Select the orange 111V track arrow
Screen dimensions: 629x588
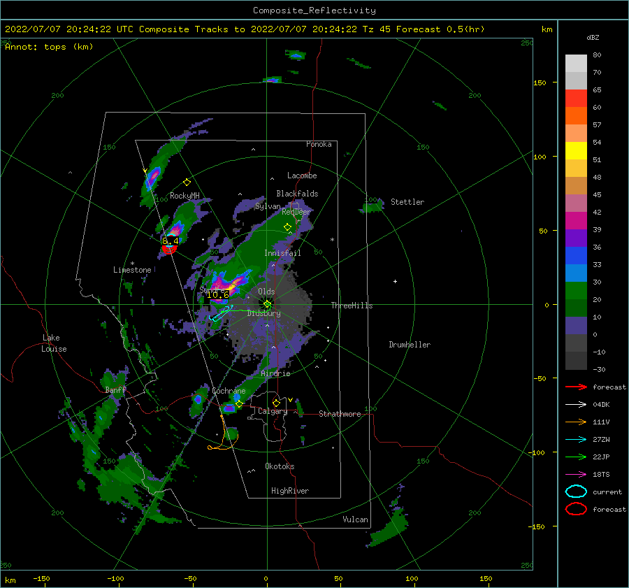coord(576,422)
